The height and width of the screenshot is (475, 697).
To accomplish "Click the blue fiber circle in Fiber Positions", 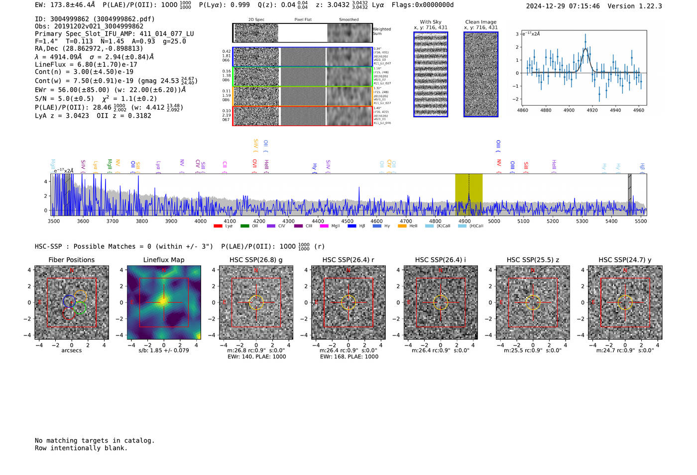I will 69,301.
